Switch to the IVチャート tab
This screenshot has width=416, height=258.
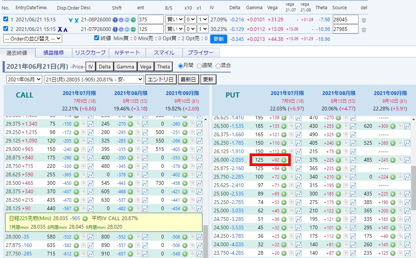pos(127,53)
